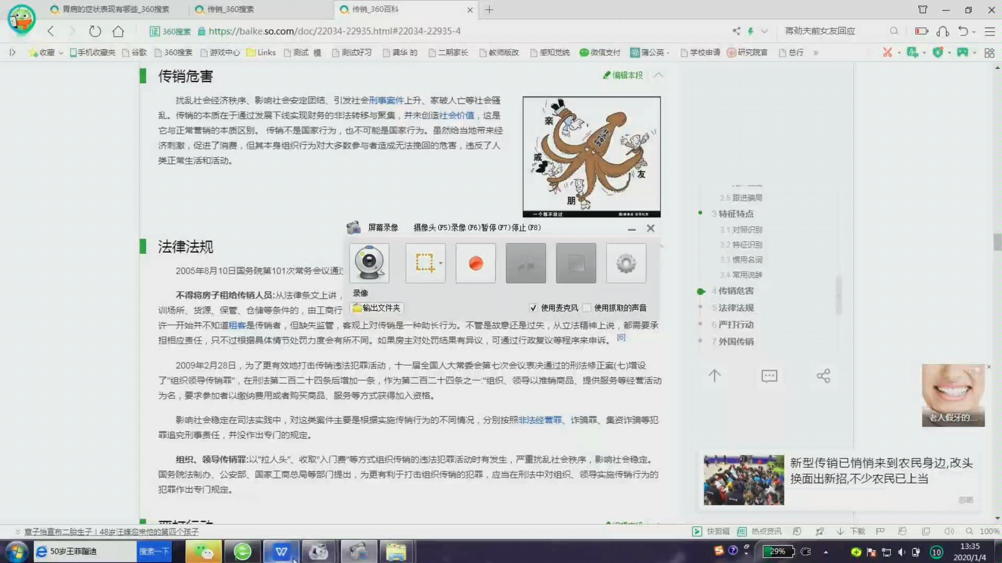Click the grayed pause button in recorder
This screenshot has width=1002, height=563.
tap(526, 263)
